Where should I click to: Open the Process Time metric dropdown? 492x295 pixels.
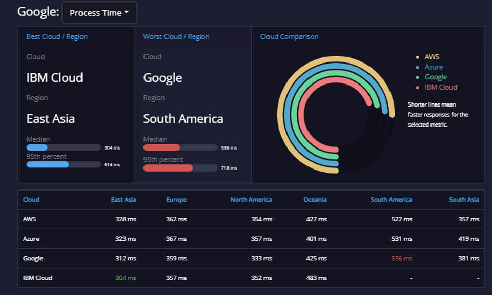99,12
